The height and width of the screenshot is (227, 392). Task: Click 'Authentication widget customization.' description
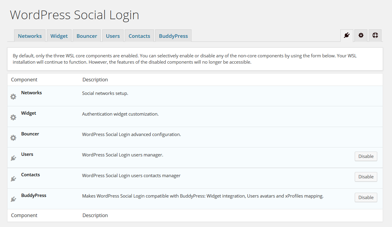pos(120,114)
